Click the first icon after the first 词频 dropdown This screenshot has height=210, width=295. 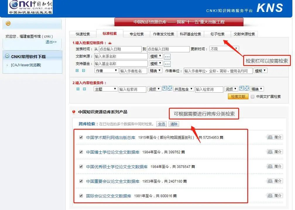(164, 88)
